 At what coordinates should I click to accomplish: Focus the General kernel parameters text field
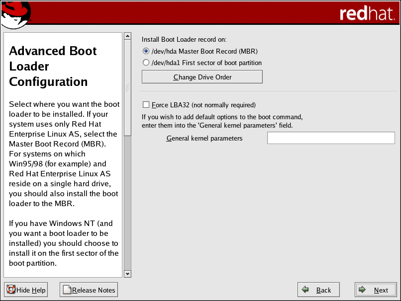[x=331, y=138]
